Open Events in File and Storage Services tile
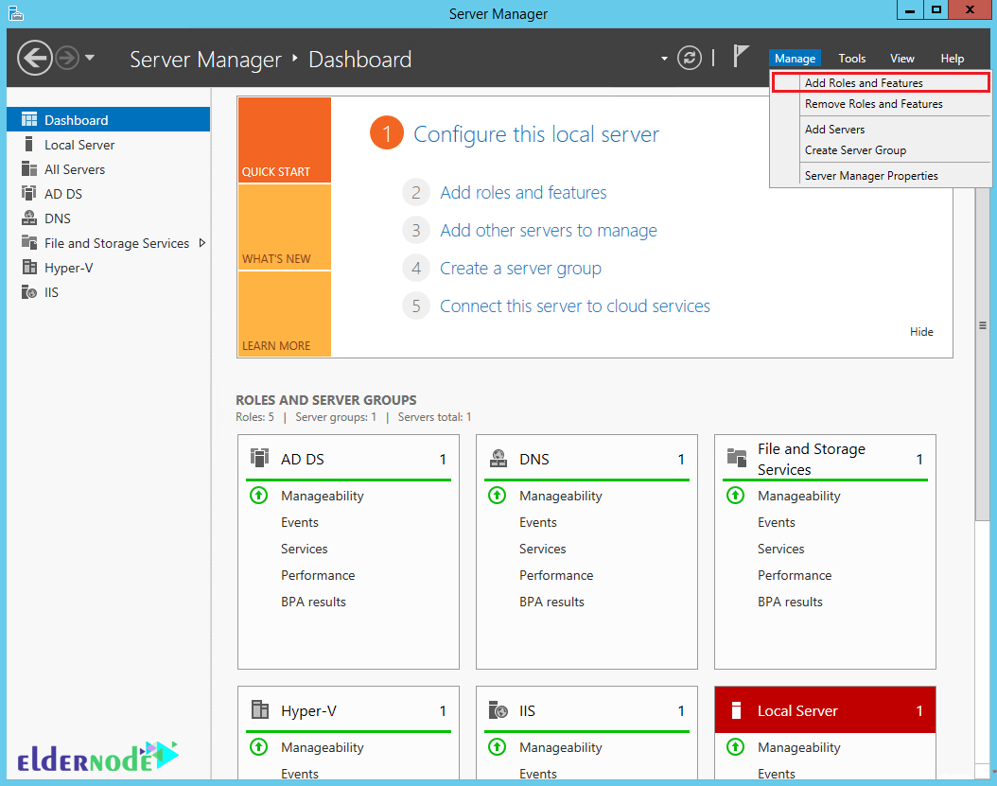Screen dimensions: 997x786 point(777,522)
